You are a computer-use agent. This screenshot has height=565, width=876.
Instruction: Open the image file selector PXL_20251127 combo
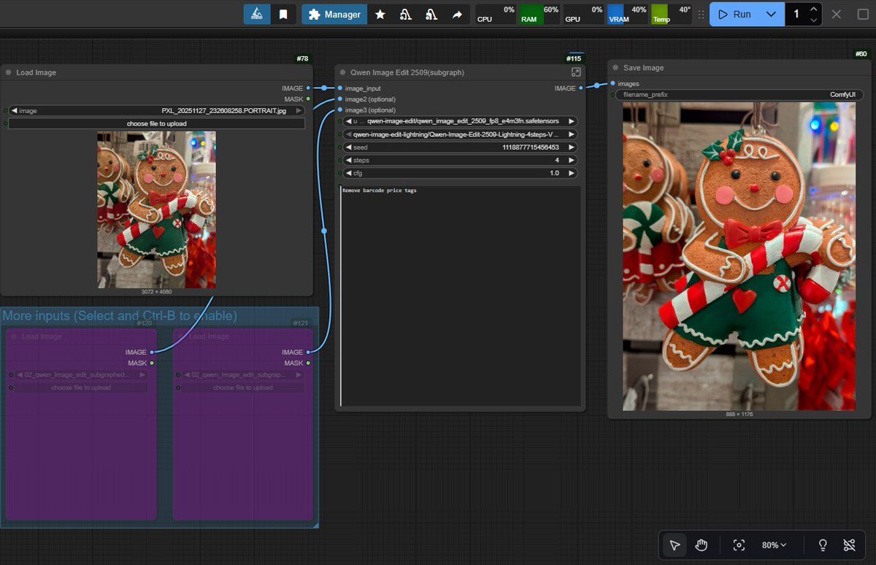tap(157, 111)
